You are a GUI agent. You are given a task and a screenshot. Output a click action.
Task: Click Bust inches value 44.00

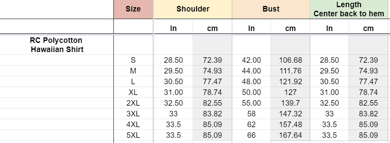pyautogui.click(x=252, y=71)
